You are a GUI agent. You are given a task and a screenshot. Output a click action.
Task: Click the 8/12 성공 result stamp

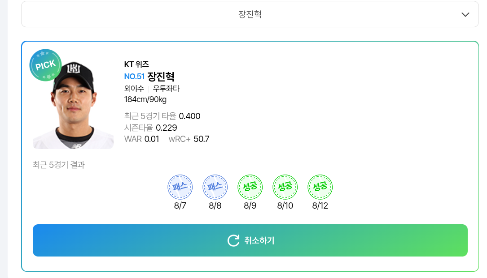coord(320,187)
